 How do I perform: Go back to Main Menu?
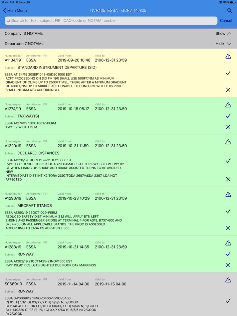(15, 11)
